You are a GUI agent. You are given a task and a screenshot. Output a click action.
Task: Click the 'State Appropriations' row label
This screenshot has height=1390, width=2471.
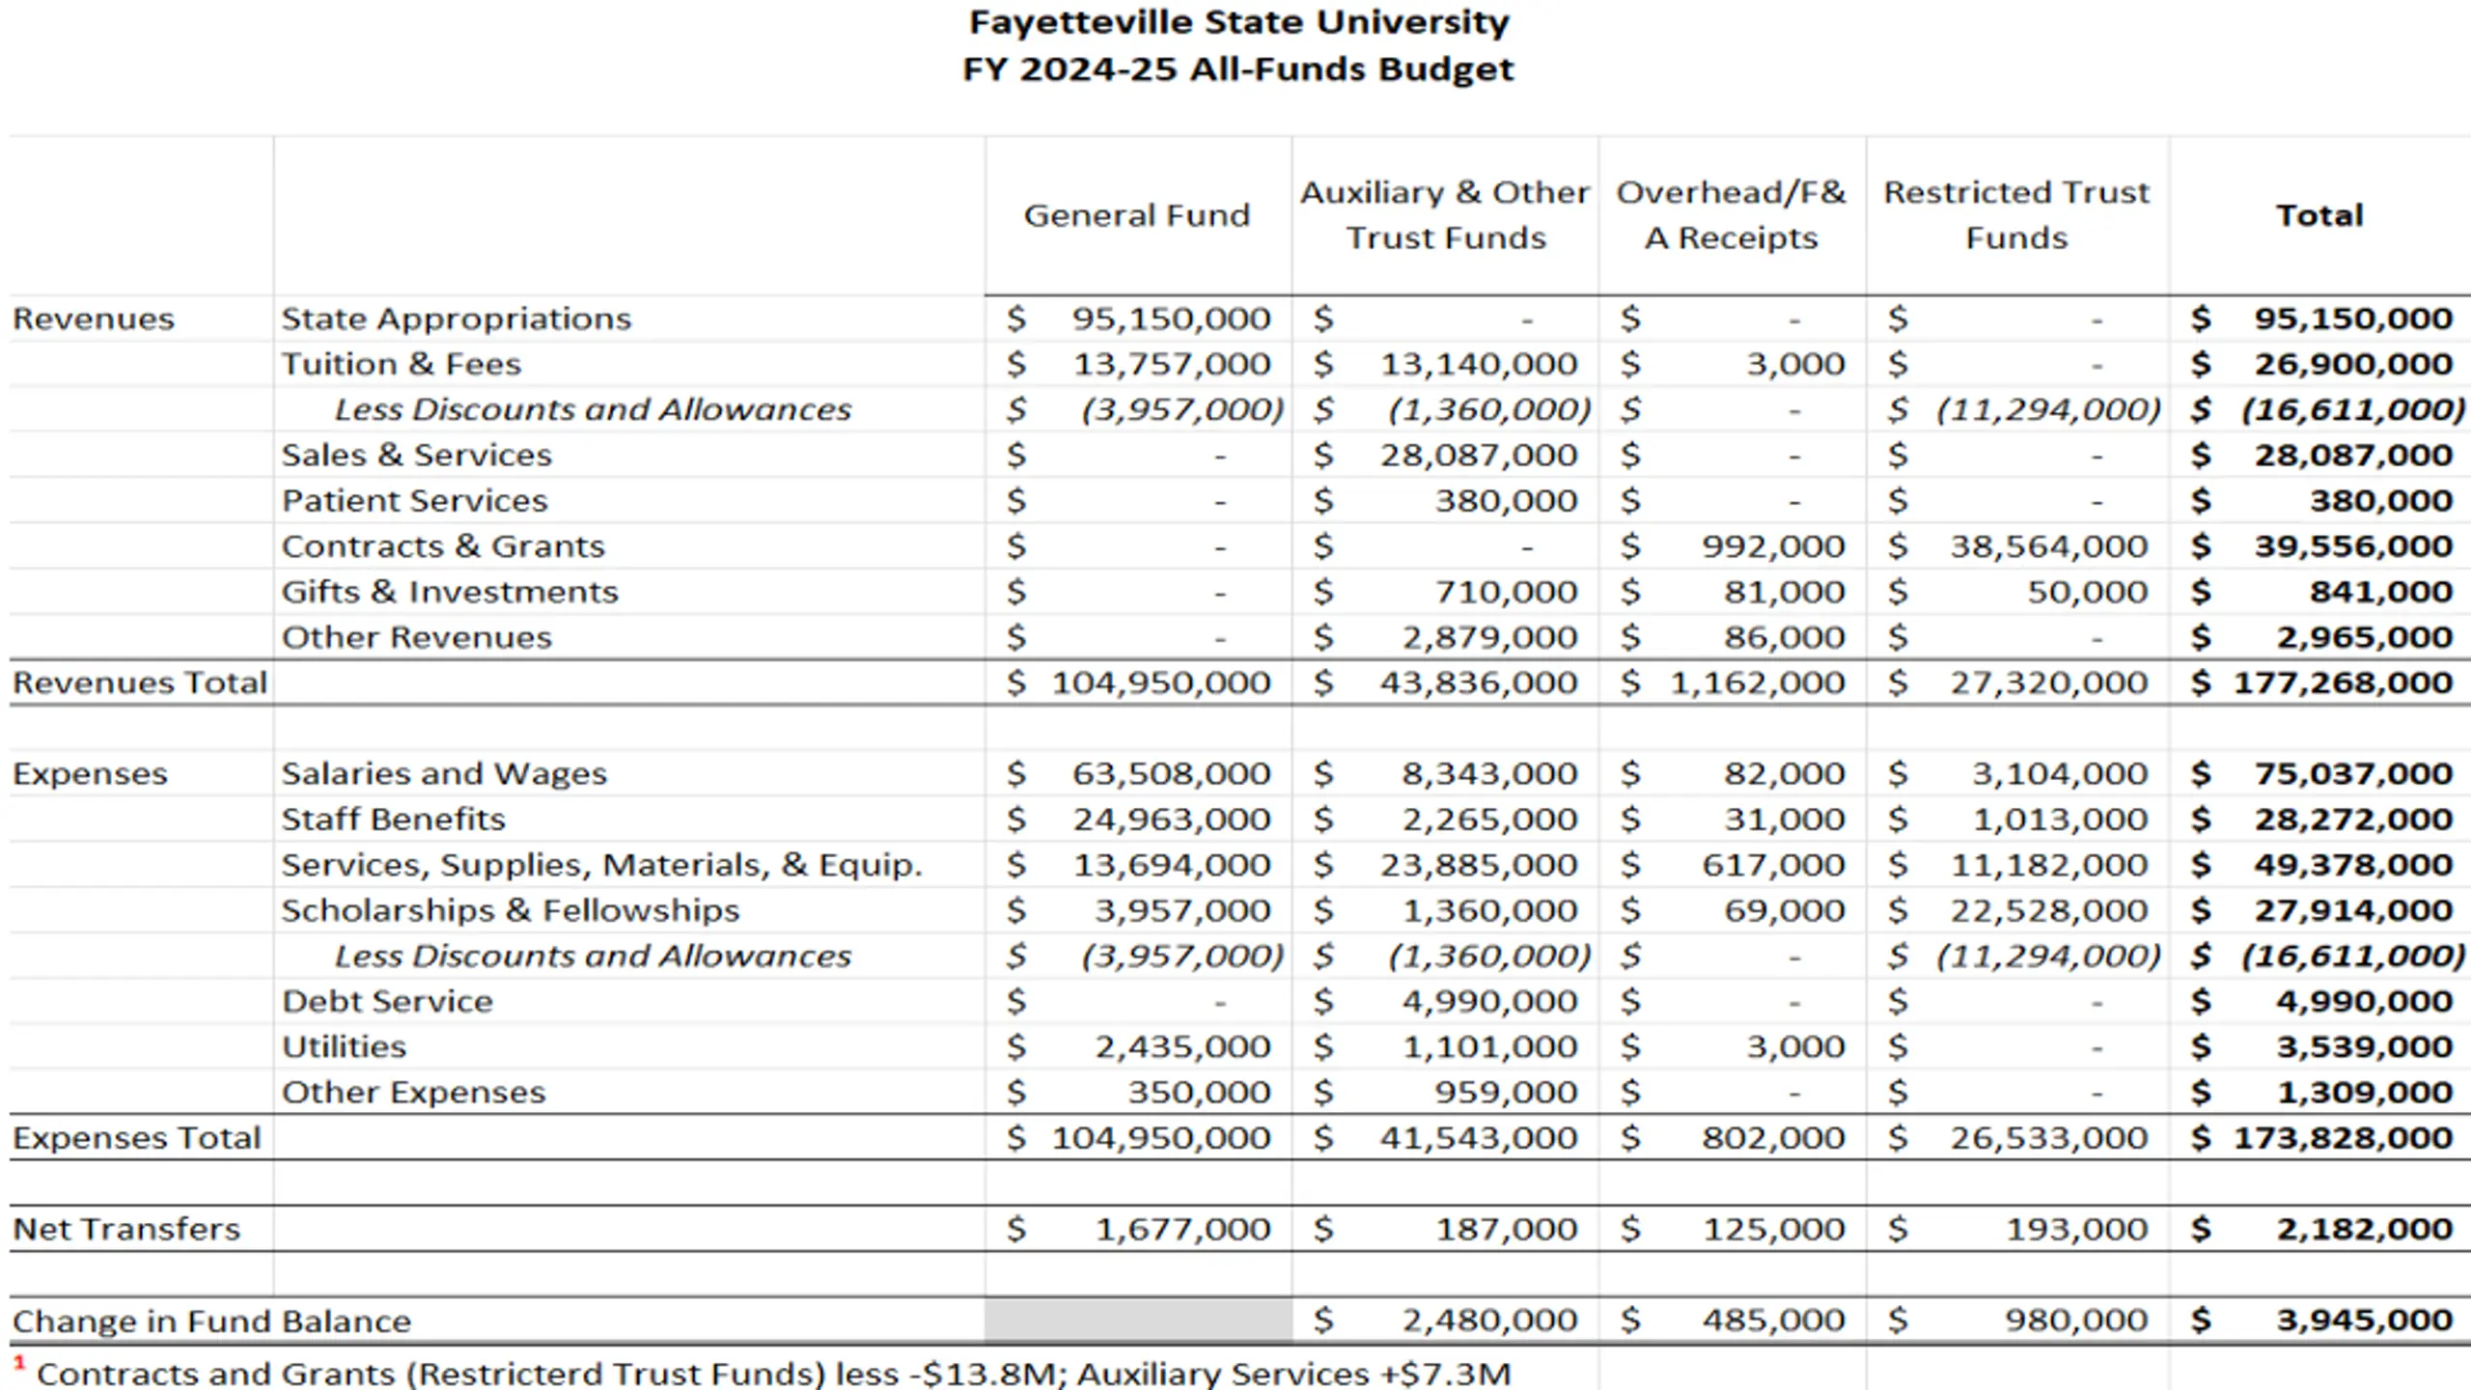tap(457, 320)
